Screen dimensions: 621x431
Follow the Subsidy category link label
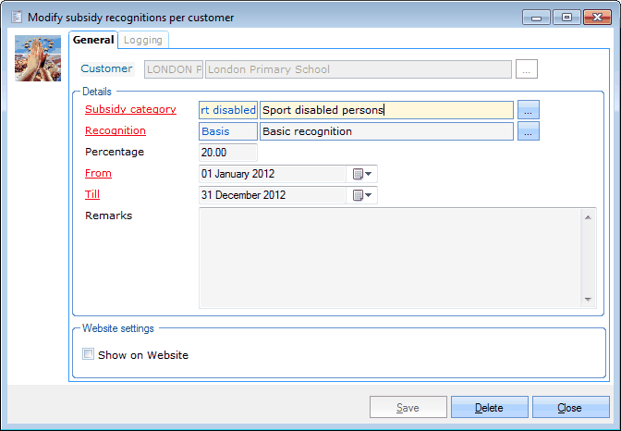[130, 109]
